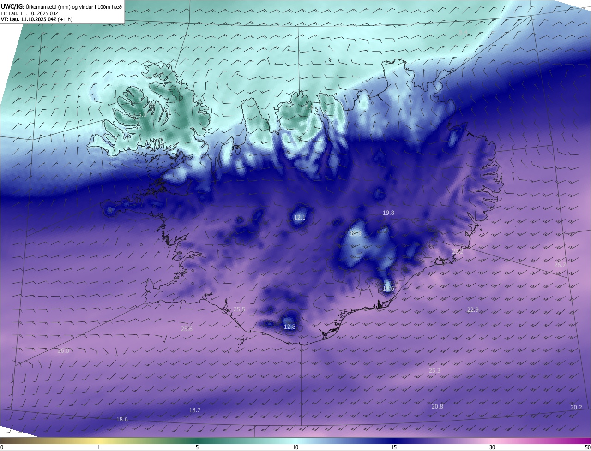Image resolution: width=591 pixels, height=451 pixels.
Task: Click the '5' tick on the colour scale
Action: tap(197, 447)
